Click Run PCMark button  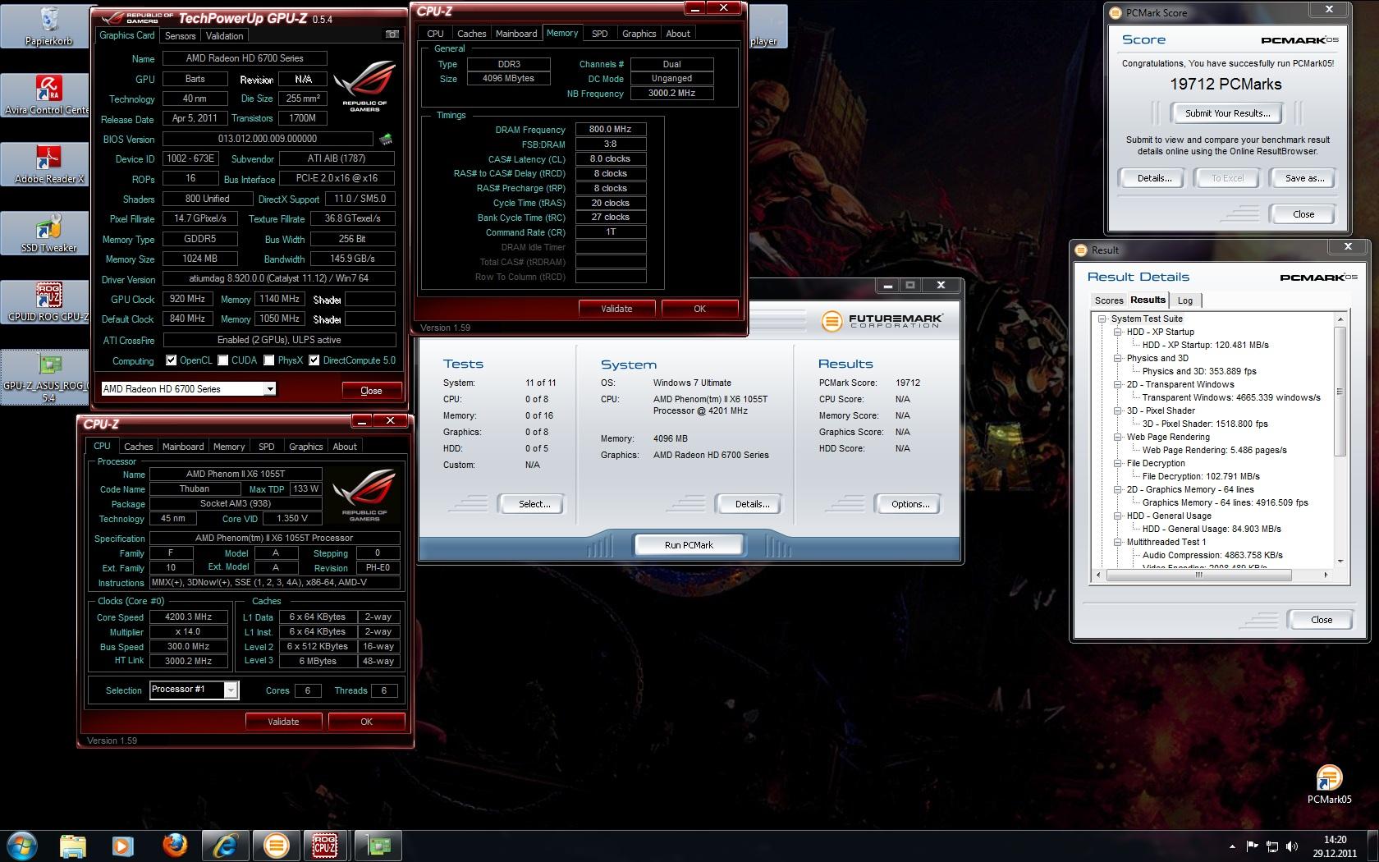pos(688,545)
